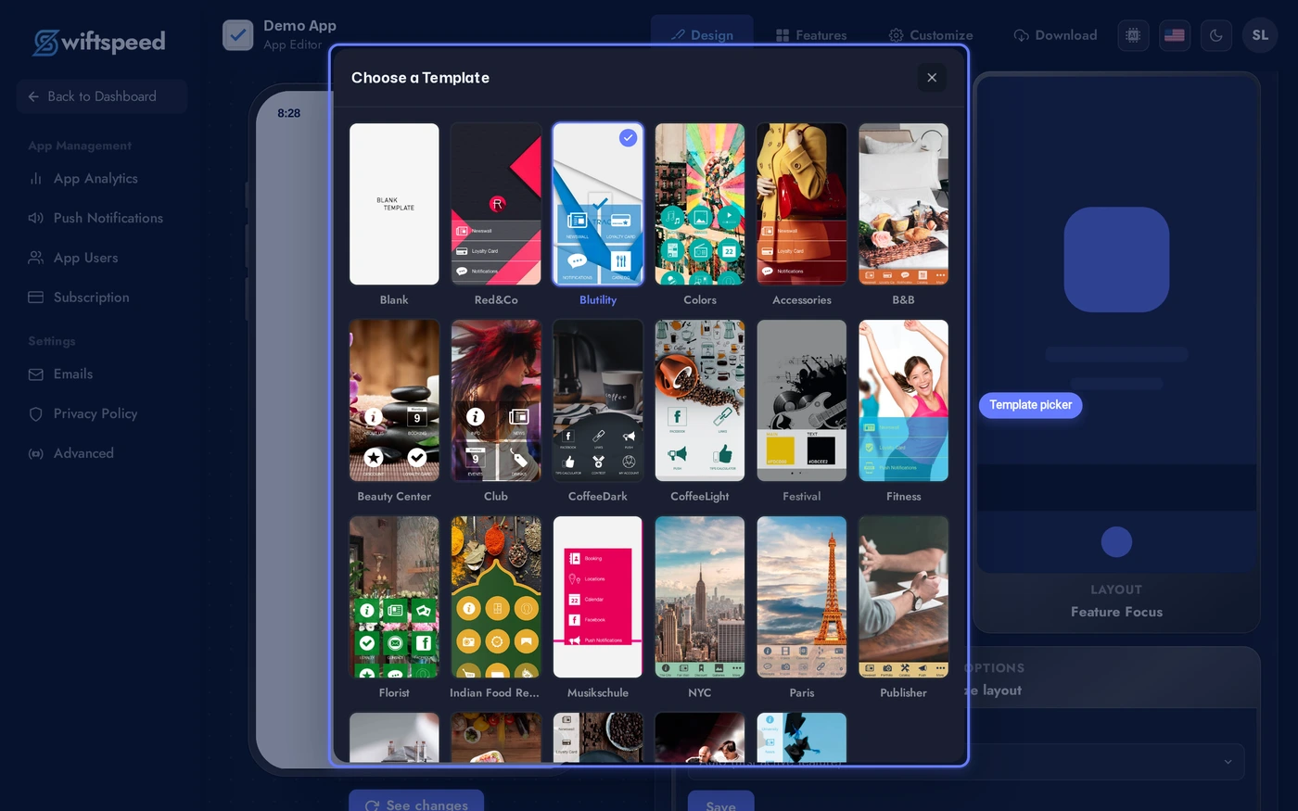
Task: Toggle dark mode with the moon icon
Action: tap(1215, 34)
